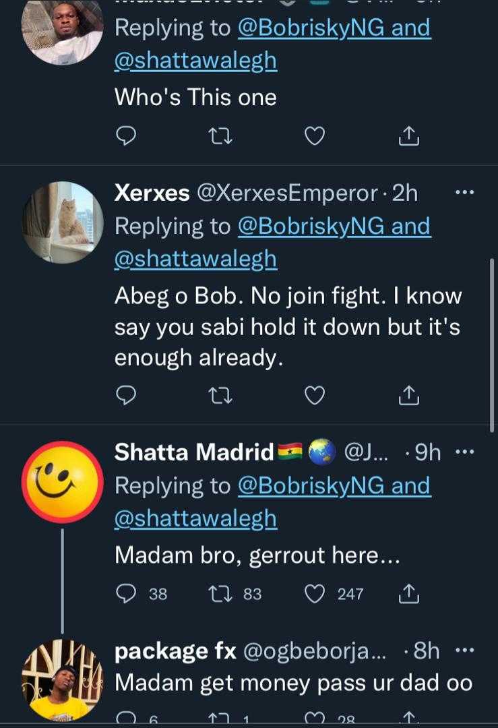Share the "Who's This one" tweet
Screen dimensions: 498x728
(x=408, y=137)
